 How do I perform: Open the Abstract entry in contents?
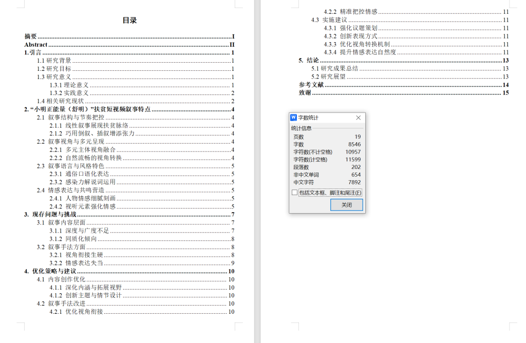tap(36, 45)
